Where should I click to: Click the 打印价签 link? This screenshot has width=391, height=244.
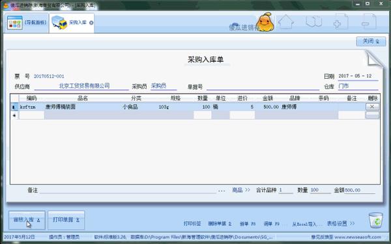[x=192, y=224]
